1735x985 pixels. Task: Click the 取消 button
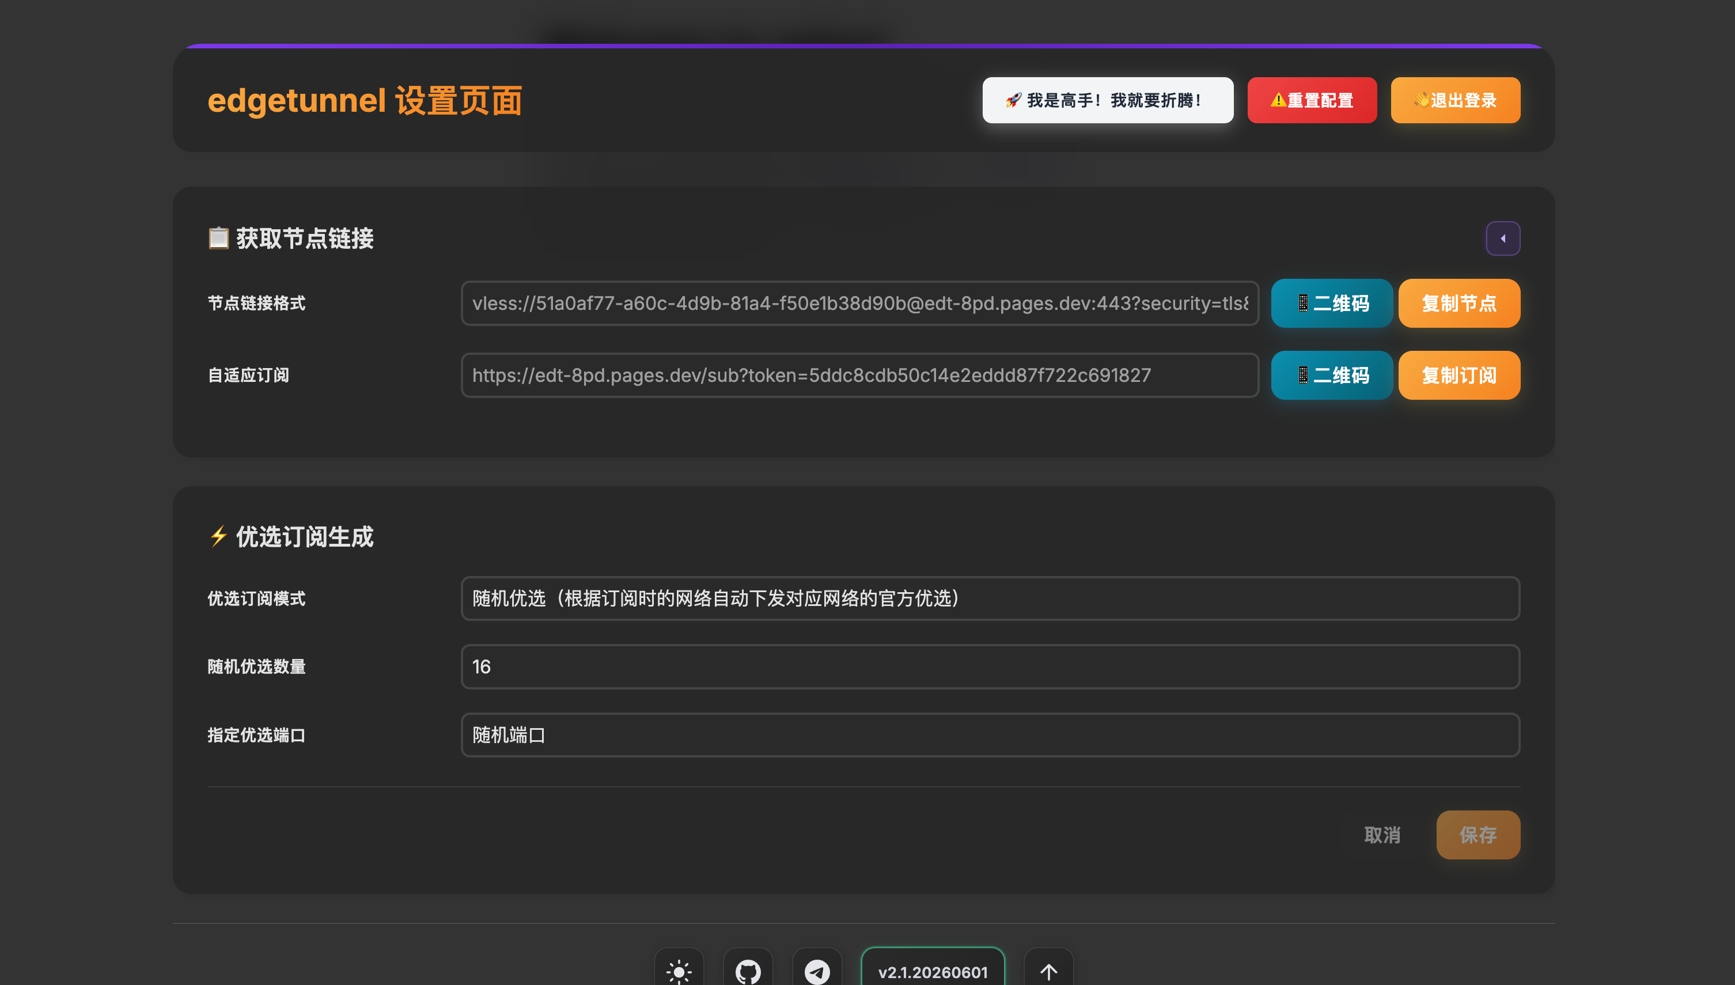coord(1382,835)
